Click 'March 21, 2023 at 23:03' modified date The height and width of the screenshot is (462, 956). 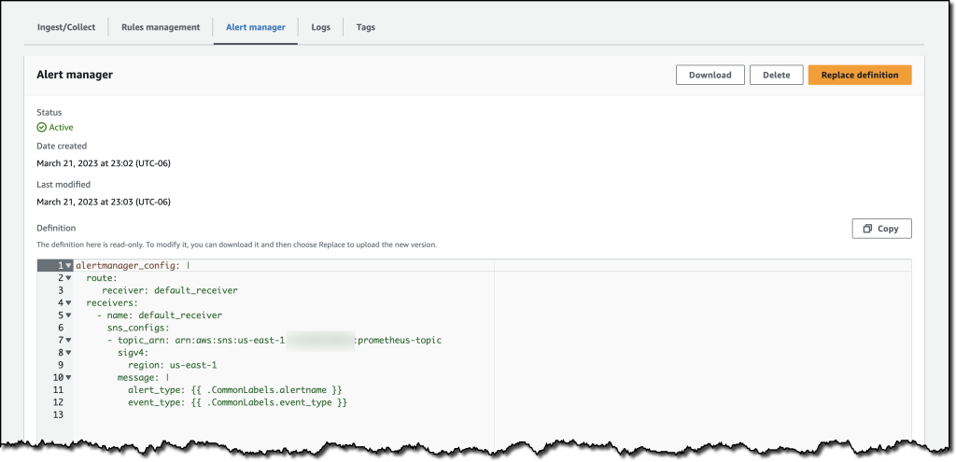pos(104,202)
